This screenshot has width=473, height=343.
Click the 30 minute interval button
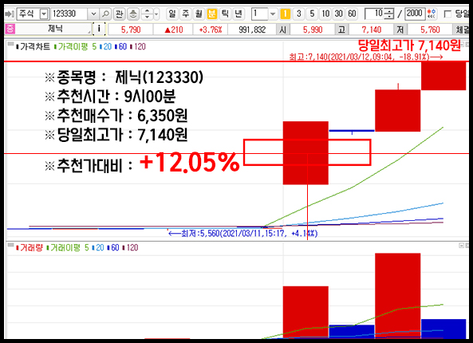click(x=338, y=14)
